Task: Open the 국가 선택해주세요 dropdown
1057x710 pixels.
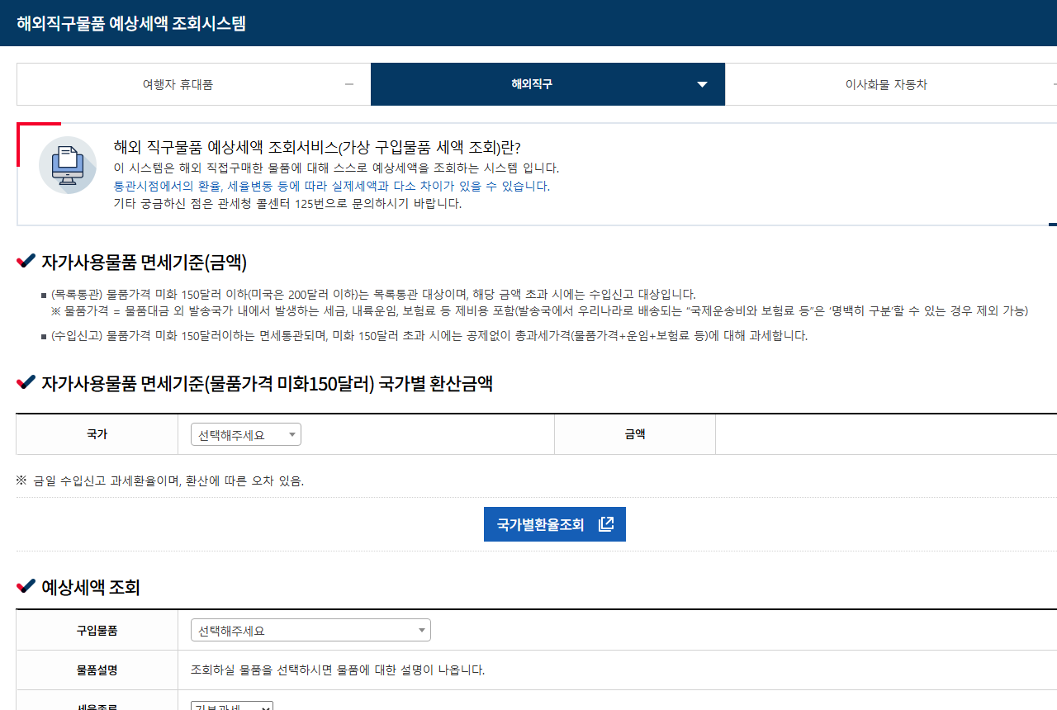Action: coord(246,434)
